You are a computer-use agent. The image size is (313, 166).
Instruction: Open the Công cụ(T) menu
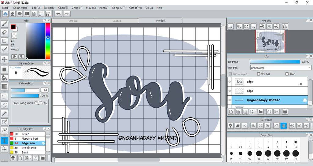coord(119,8)
